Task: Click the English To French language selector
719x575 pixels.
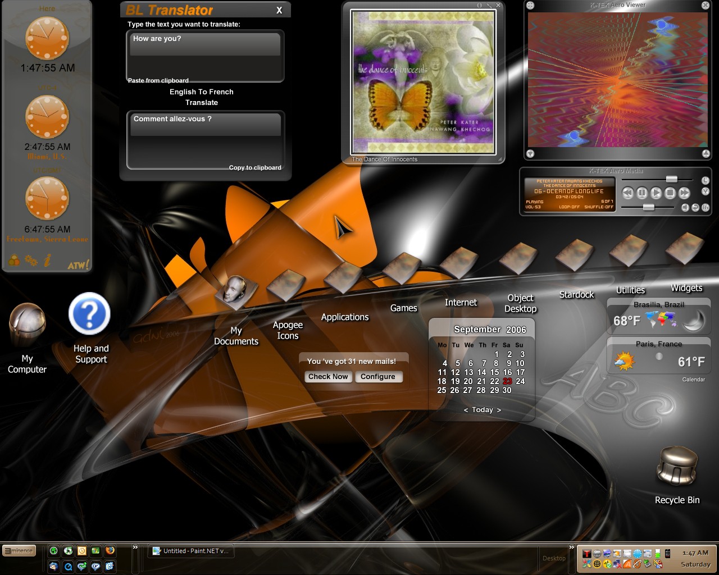Action: pyautogui.click(x=202, y=92)
